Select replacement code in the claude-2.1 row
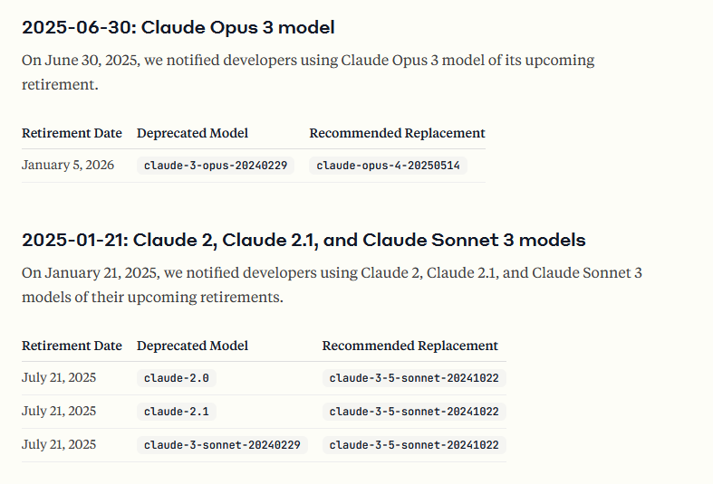 (x=414, y=412)
